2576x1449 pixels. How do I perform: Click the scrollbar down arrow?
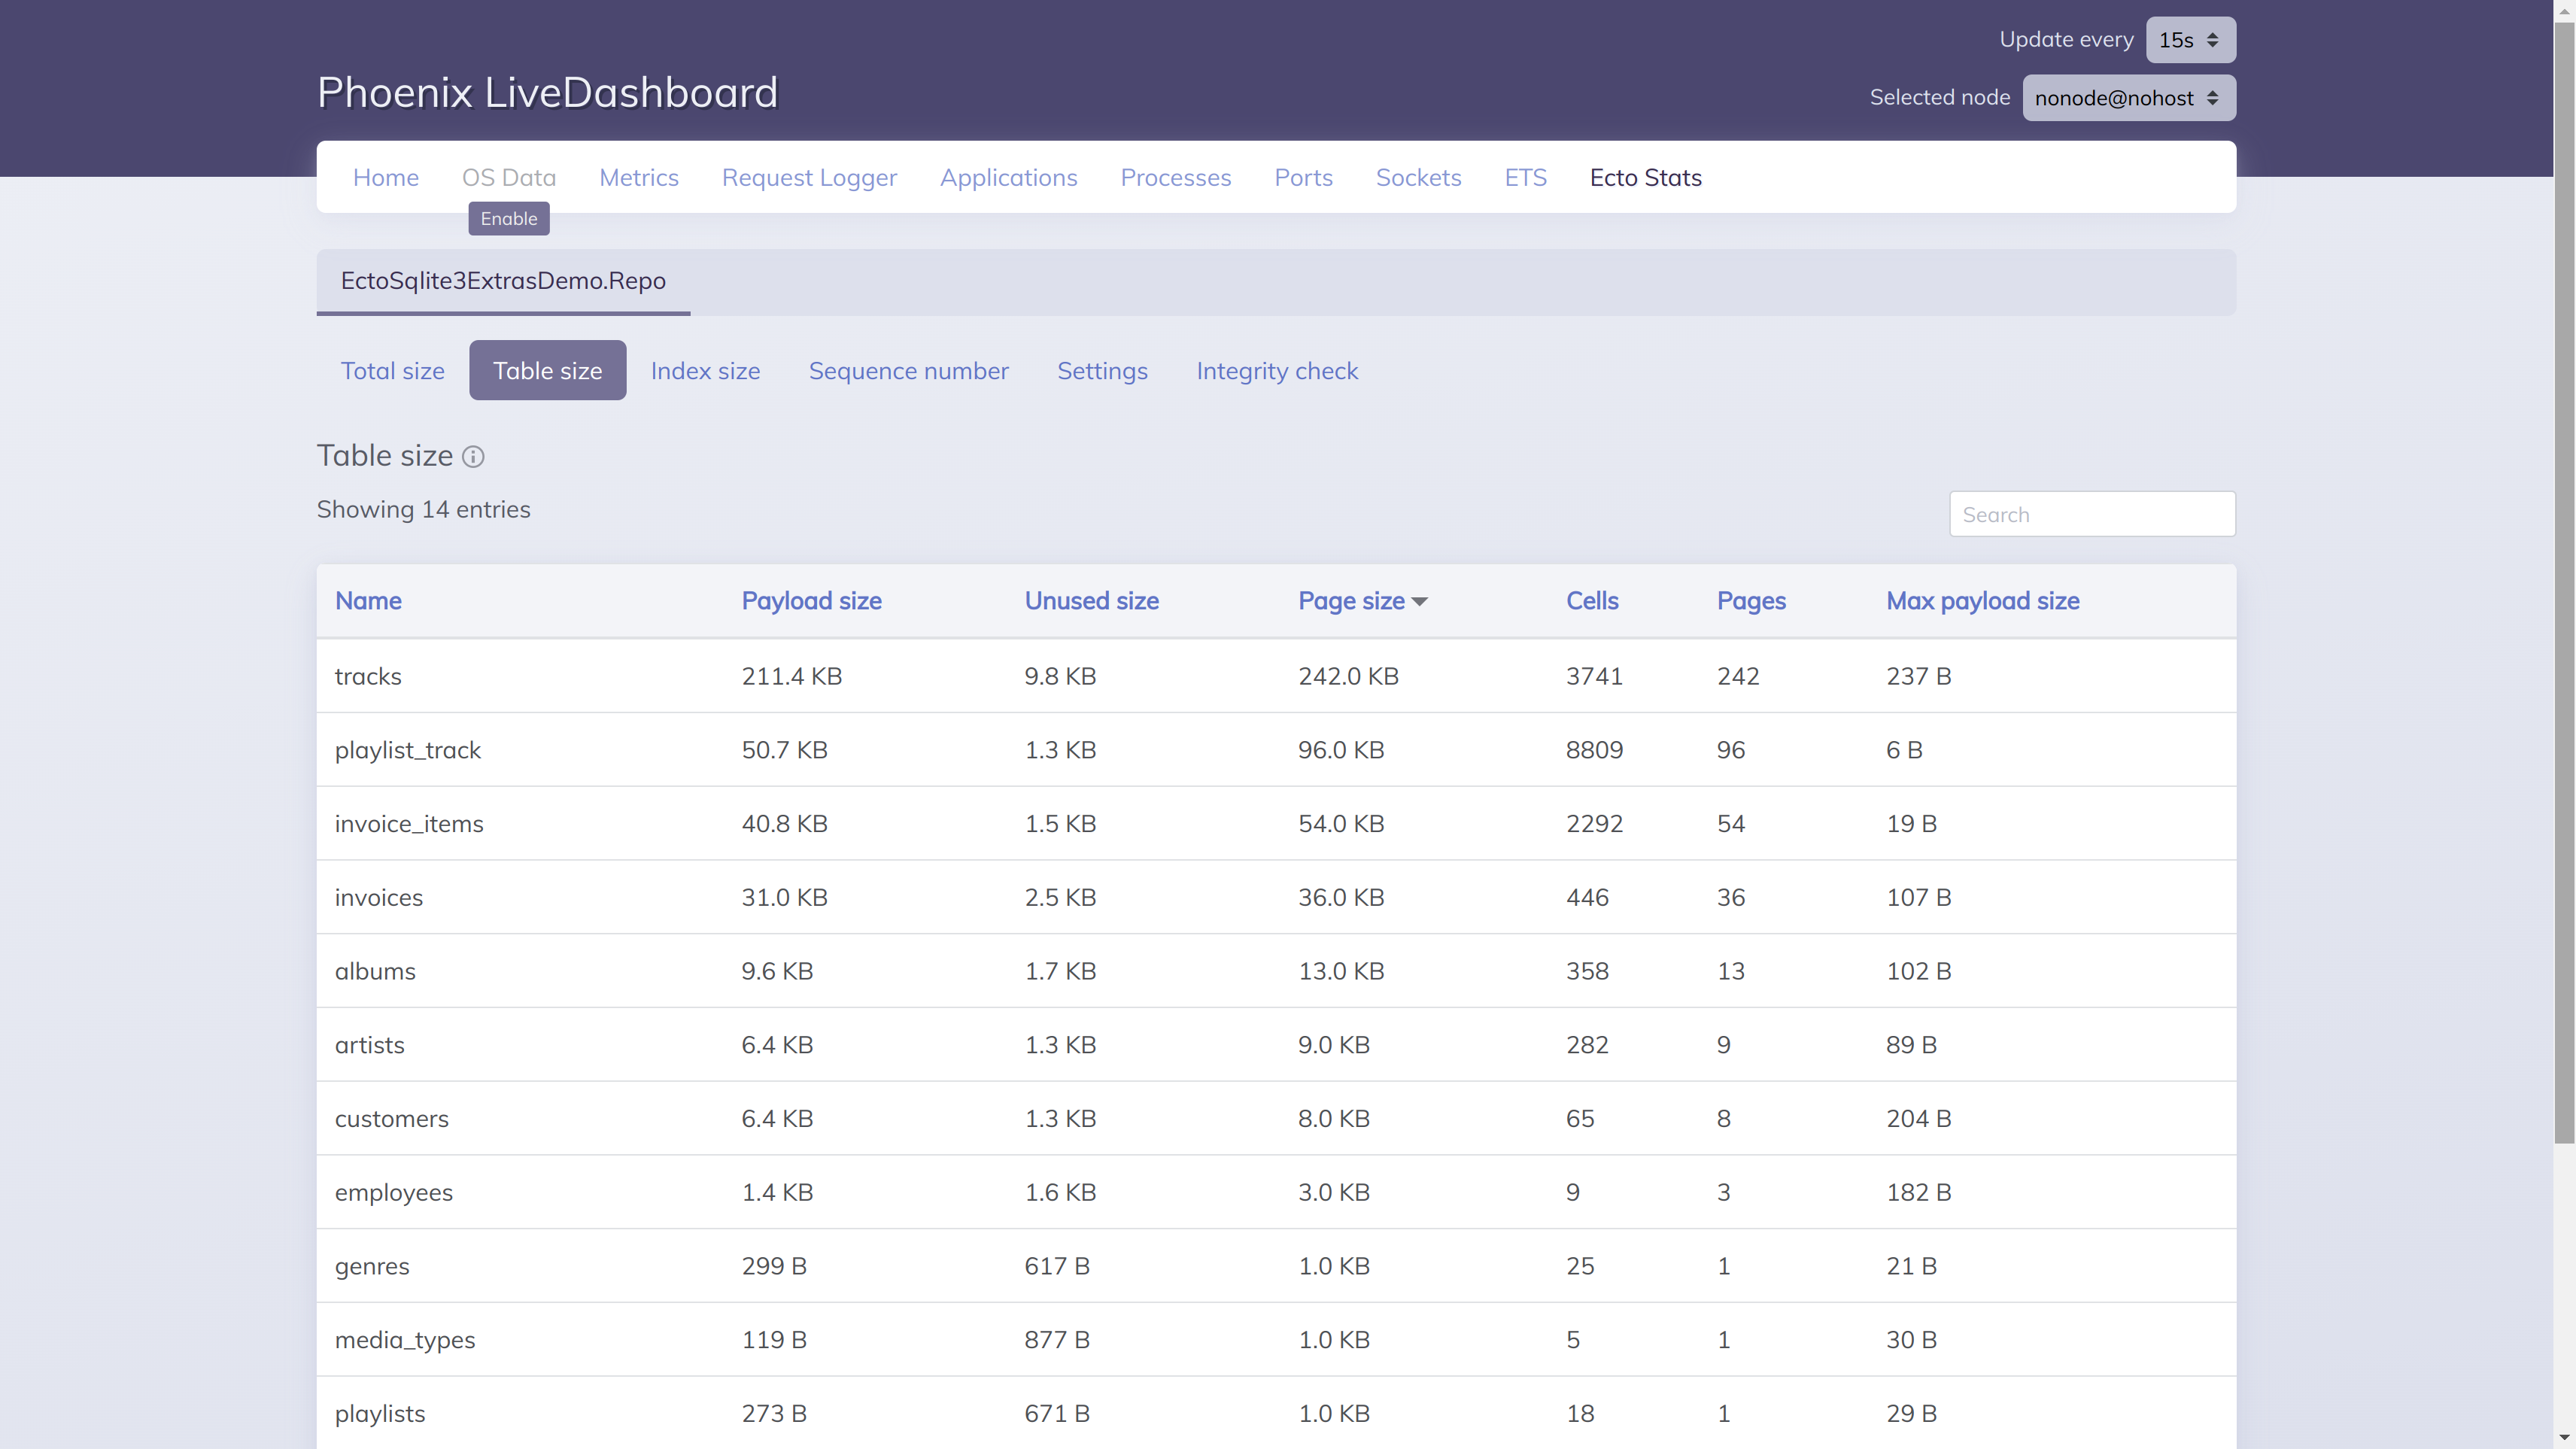tap(2564, 1438)
